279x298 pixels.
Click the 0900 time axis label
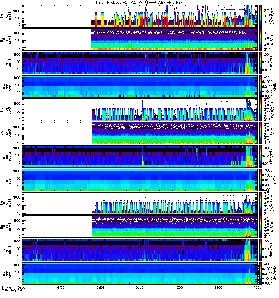[x=140, y=287]
